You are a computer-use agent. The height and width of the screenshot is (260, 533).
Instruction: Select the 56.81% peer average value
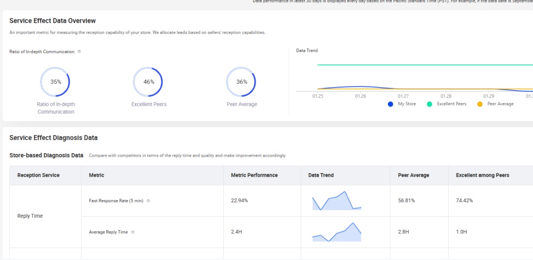coord(407,201)
